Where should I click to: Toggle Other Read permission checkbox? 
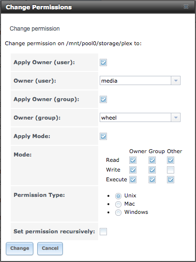click(170, 160)
